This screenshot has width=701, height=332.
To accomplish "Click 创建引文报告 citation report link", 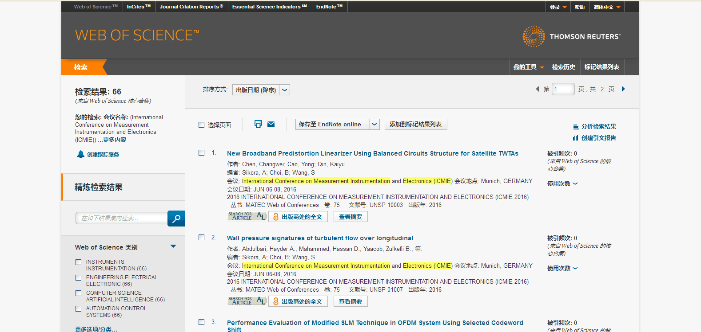I will (599, 138).
